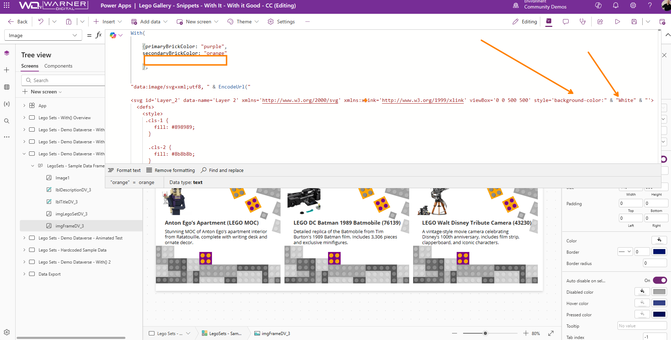
Task: Expand the Paste options chevron
Action: pyautogui.click(x=82, y=22)
